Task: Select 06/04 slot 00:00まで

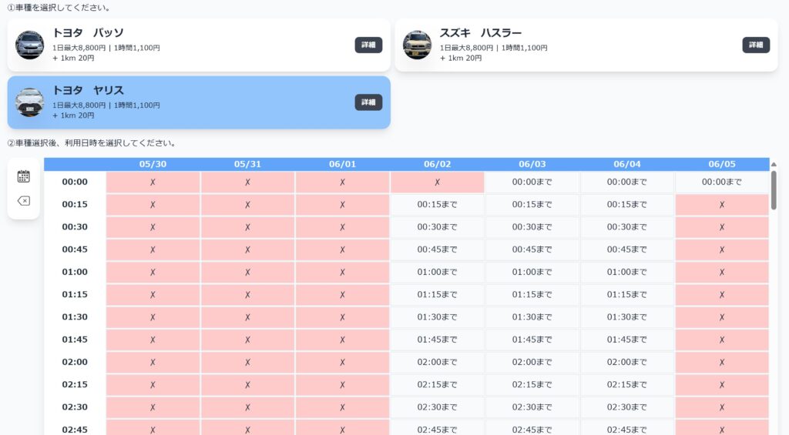Action: [x=627, y=182]
